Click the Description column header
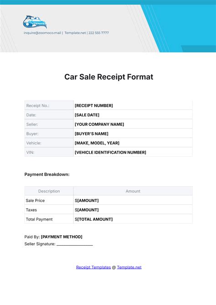 (49, 191)
